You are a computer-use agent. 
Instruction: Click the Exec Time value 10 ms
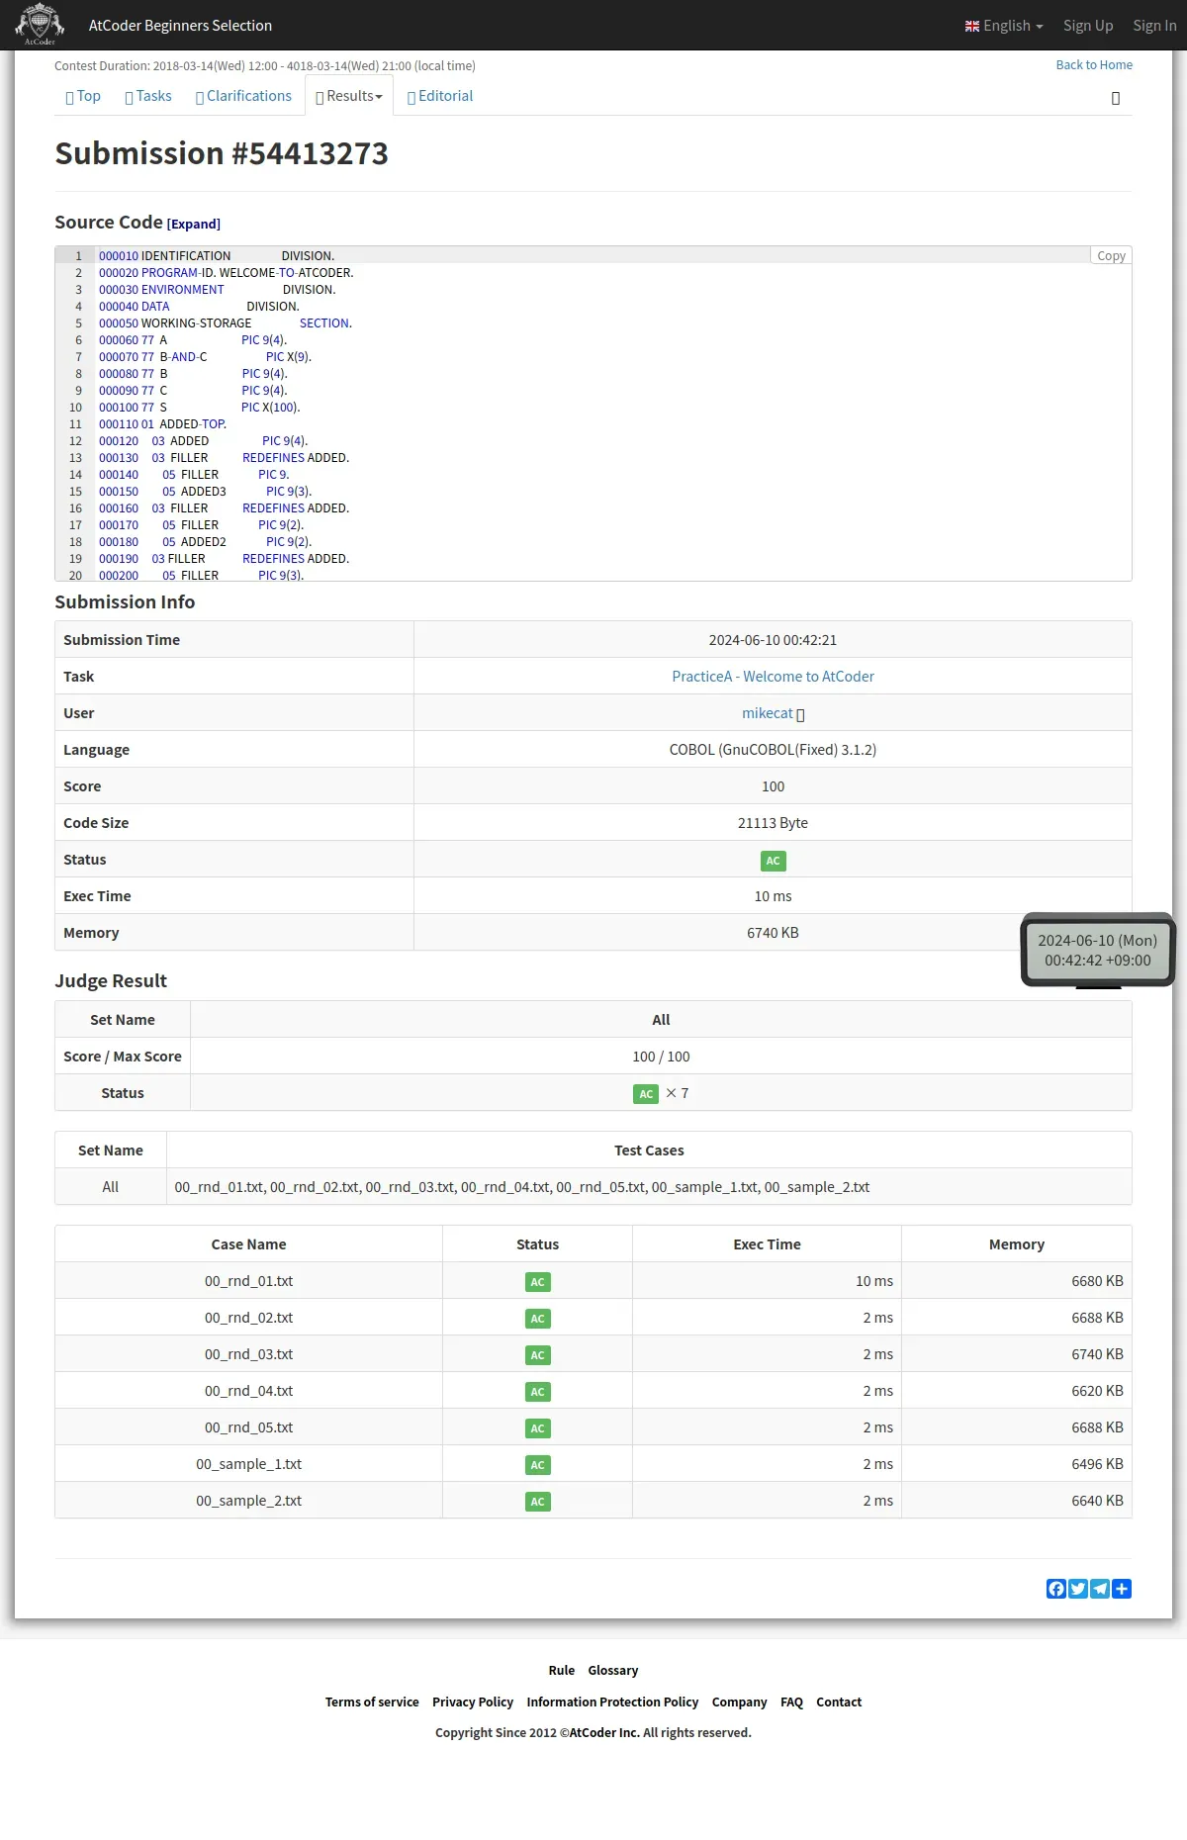(773, 896)
